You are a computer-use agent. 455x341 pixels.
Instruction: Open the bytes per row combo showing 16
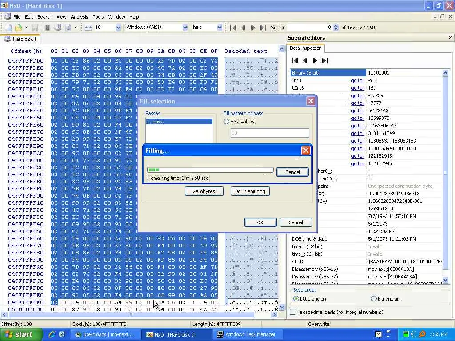pos(118,28)
